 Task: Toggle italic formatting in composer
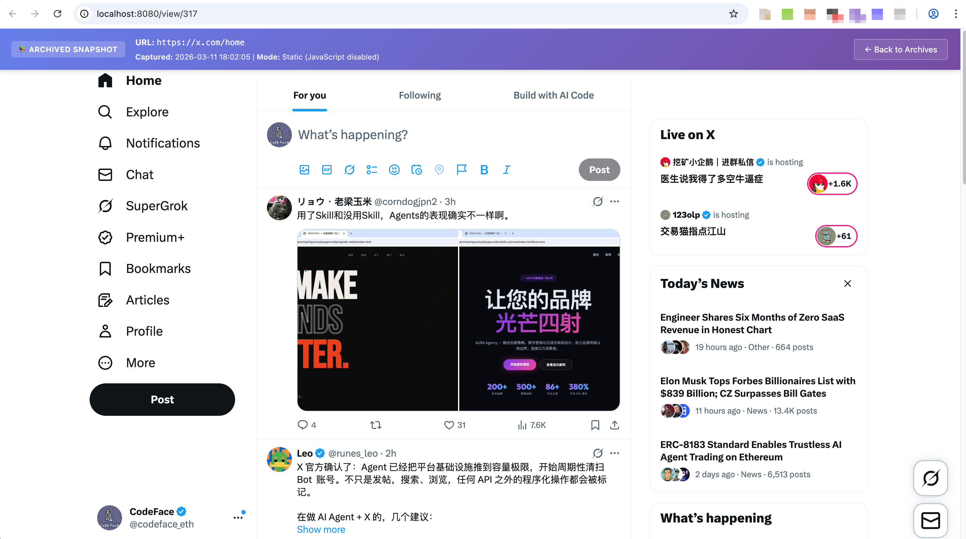(x=507, y=170)
